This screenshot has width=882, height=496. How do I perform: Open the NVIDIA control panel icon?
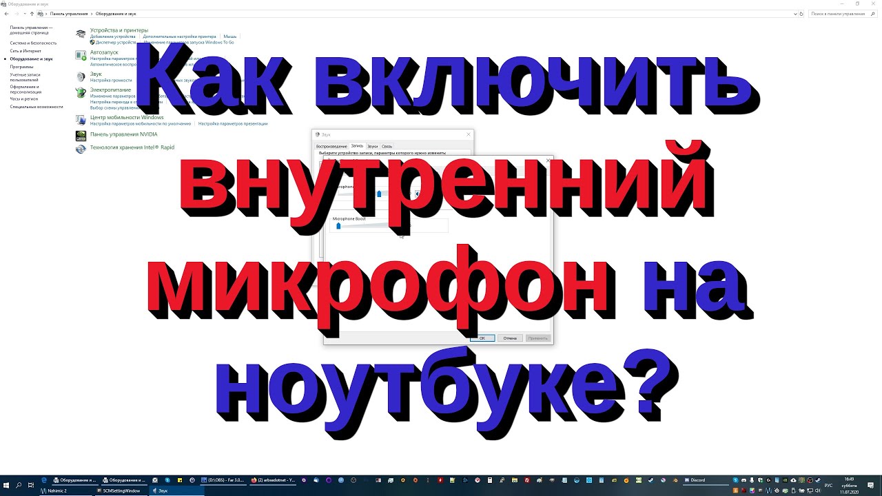point(81,135)
